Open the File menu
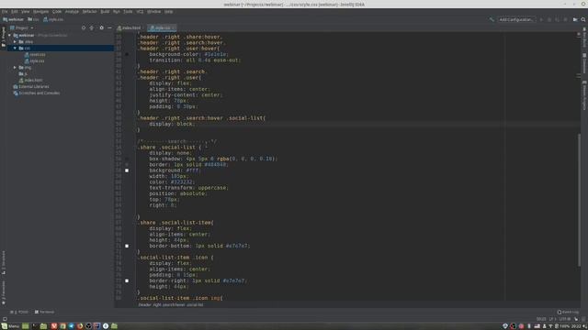 (x=5, y=12)
